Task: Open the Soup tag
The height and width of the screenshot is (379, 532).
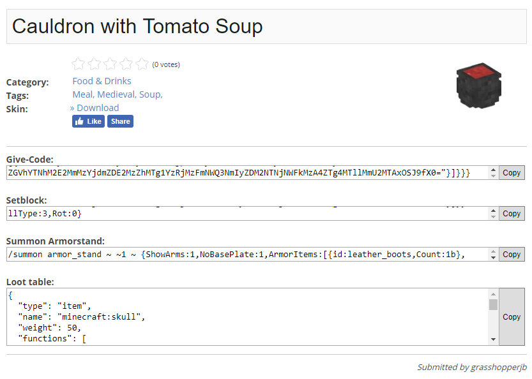Action: tap(149, 94)
